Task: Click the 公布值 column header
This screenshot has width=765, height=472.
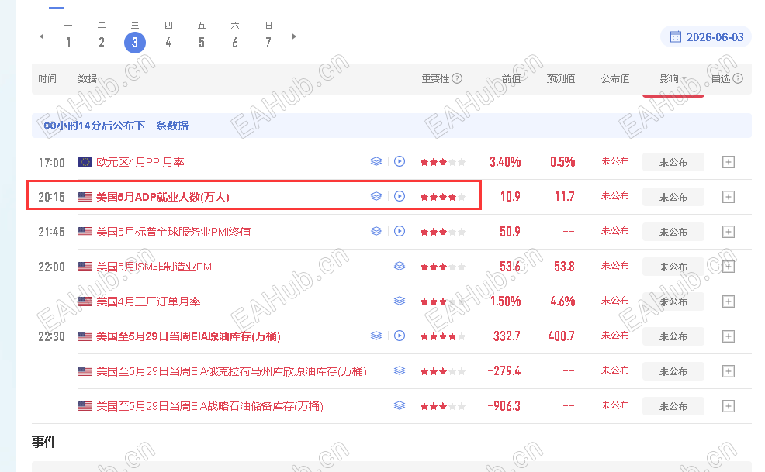Action: click(x=614, y=78)
